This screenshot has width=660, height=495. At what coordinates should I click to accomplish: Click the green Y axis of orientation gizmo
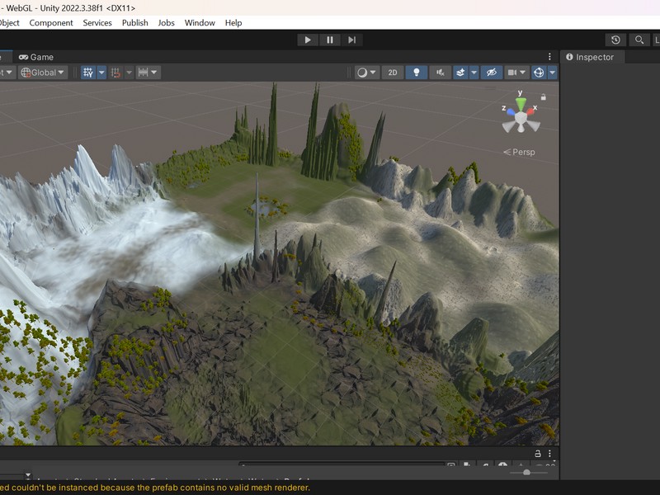pyautogui.click(x=521, y=103)
